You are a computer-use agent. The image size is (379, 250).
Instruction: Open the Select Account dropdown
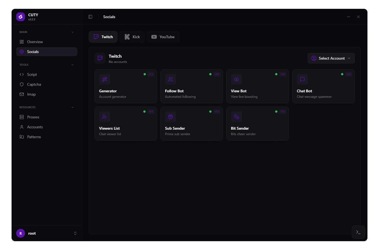(331, 58)
